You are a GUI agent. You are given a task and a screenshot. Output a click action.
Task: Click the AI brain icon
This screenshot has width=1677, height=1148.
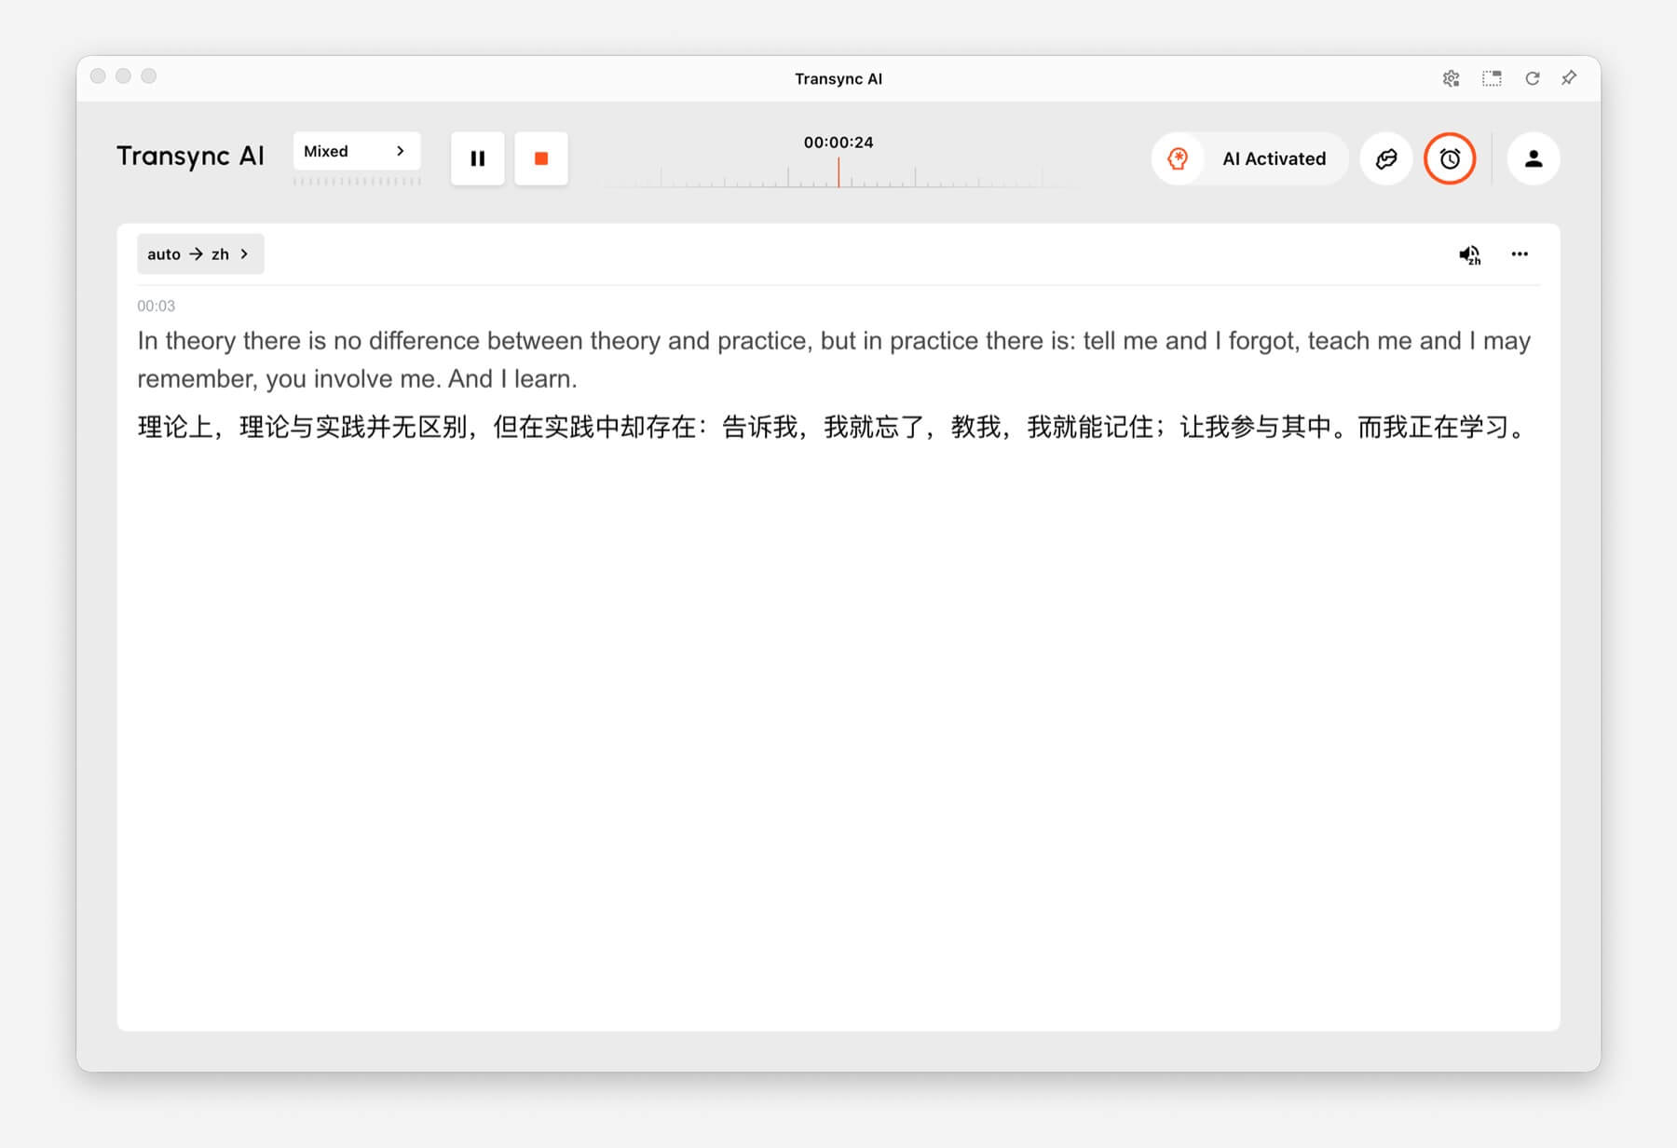click(1178, 158)
